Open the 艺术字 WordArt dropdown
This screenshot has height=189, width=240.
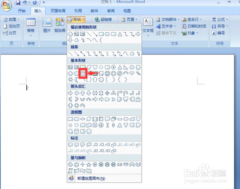(x=166, y=26)
